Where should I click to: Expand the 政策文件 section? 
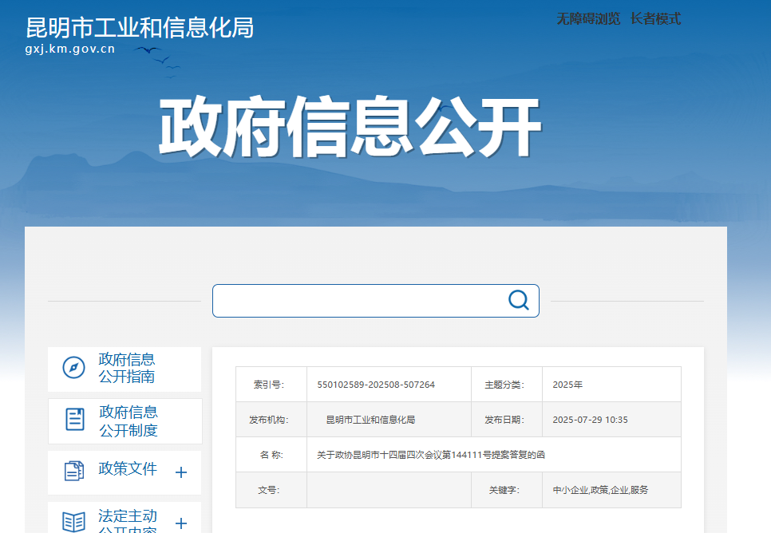pyautogui.click(x=183, y=472)
